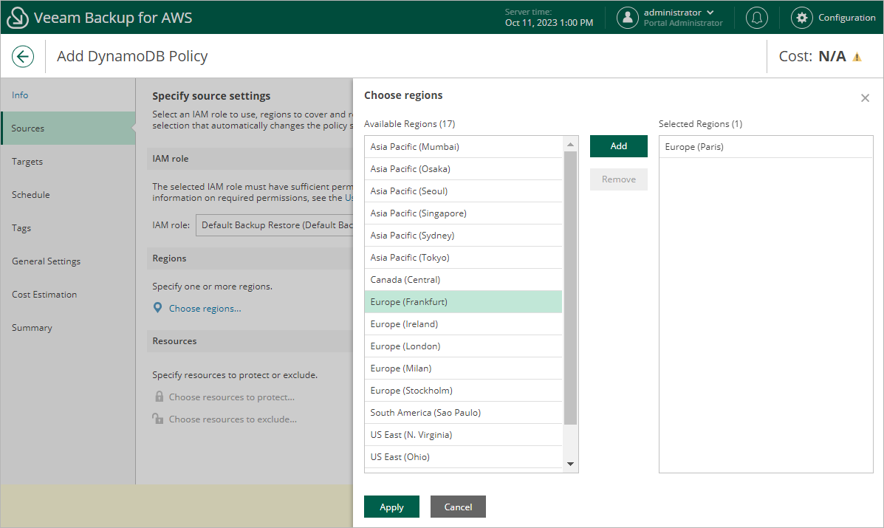Click the Portal Administrator role text
This screenshot has height=528, width=884.
(x=683, y=23)
